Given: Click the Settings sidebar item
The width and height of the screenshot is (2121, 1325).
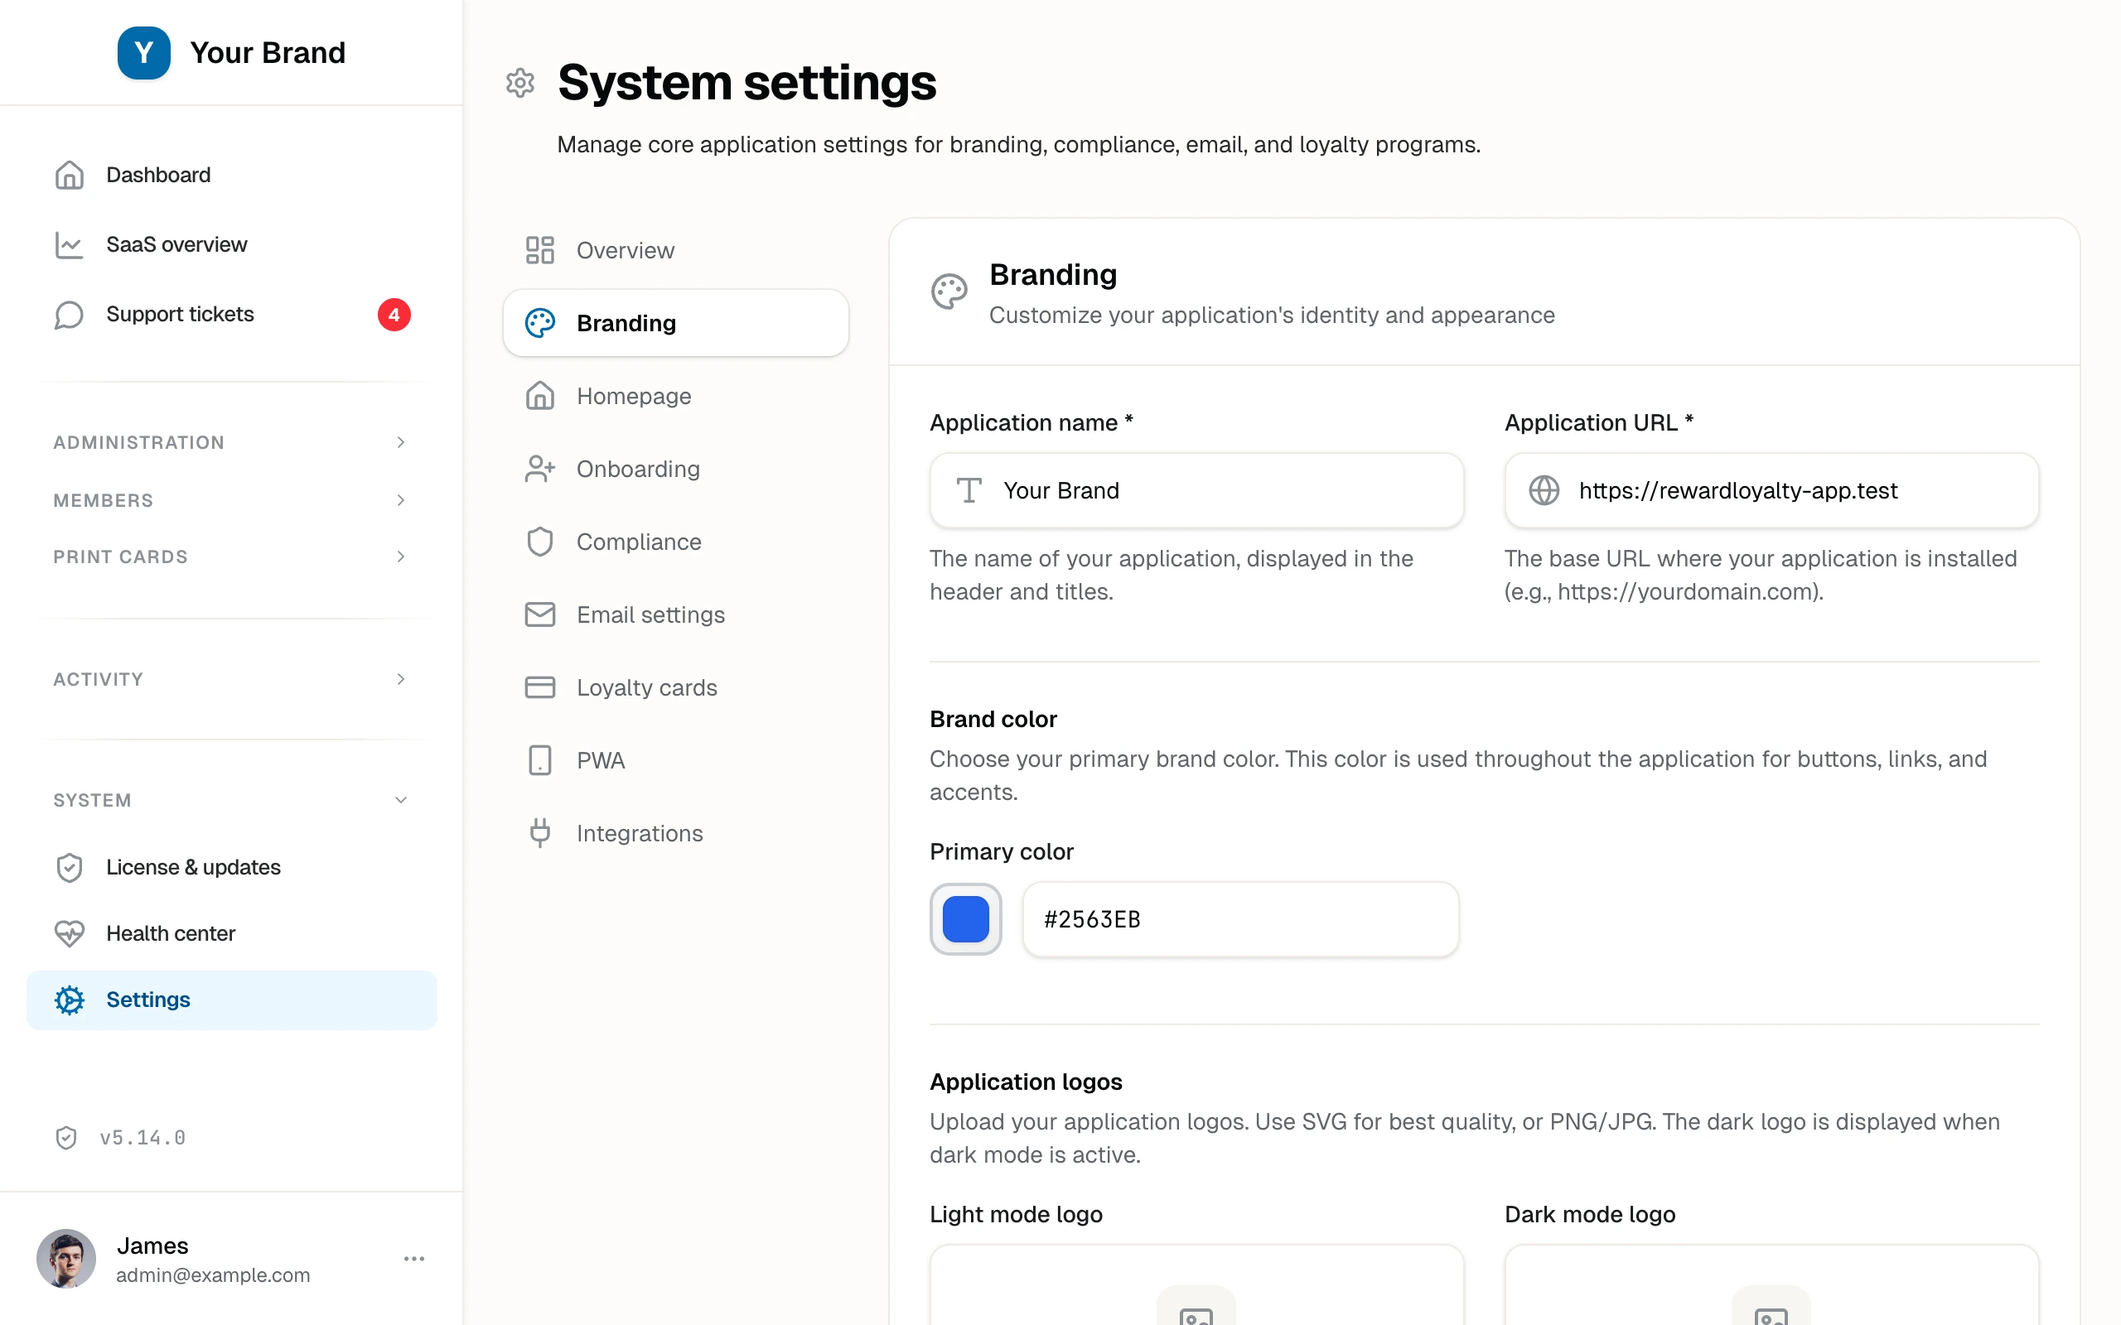Looking at the screenshot, I should point(231,1000).
